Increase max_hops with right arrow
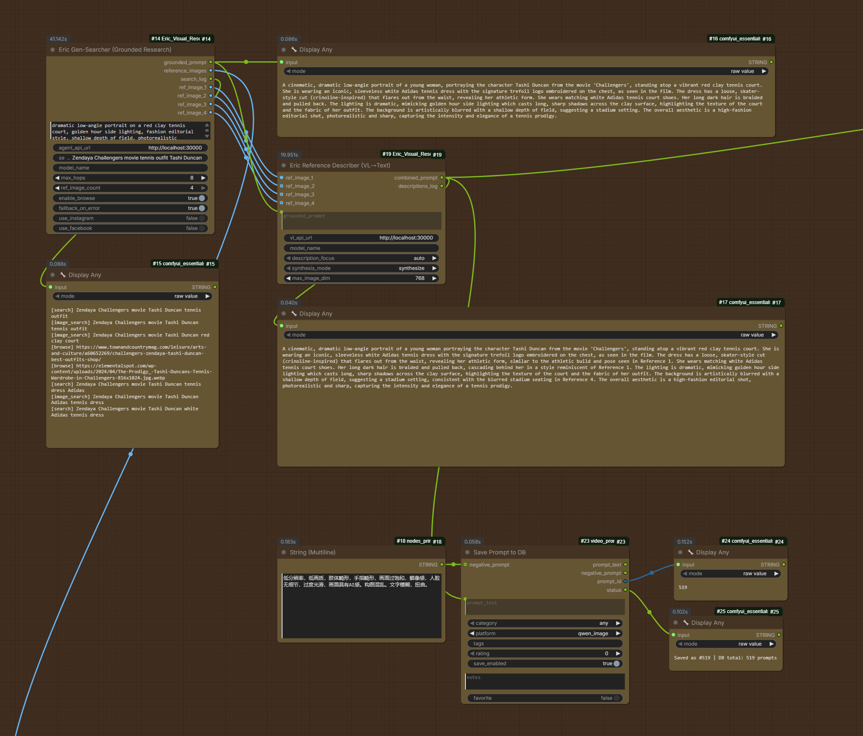Viewport: 863px width, 736px height. click(x=203, y=178)
